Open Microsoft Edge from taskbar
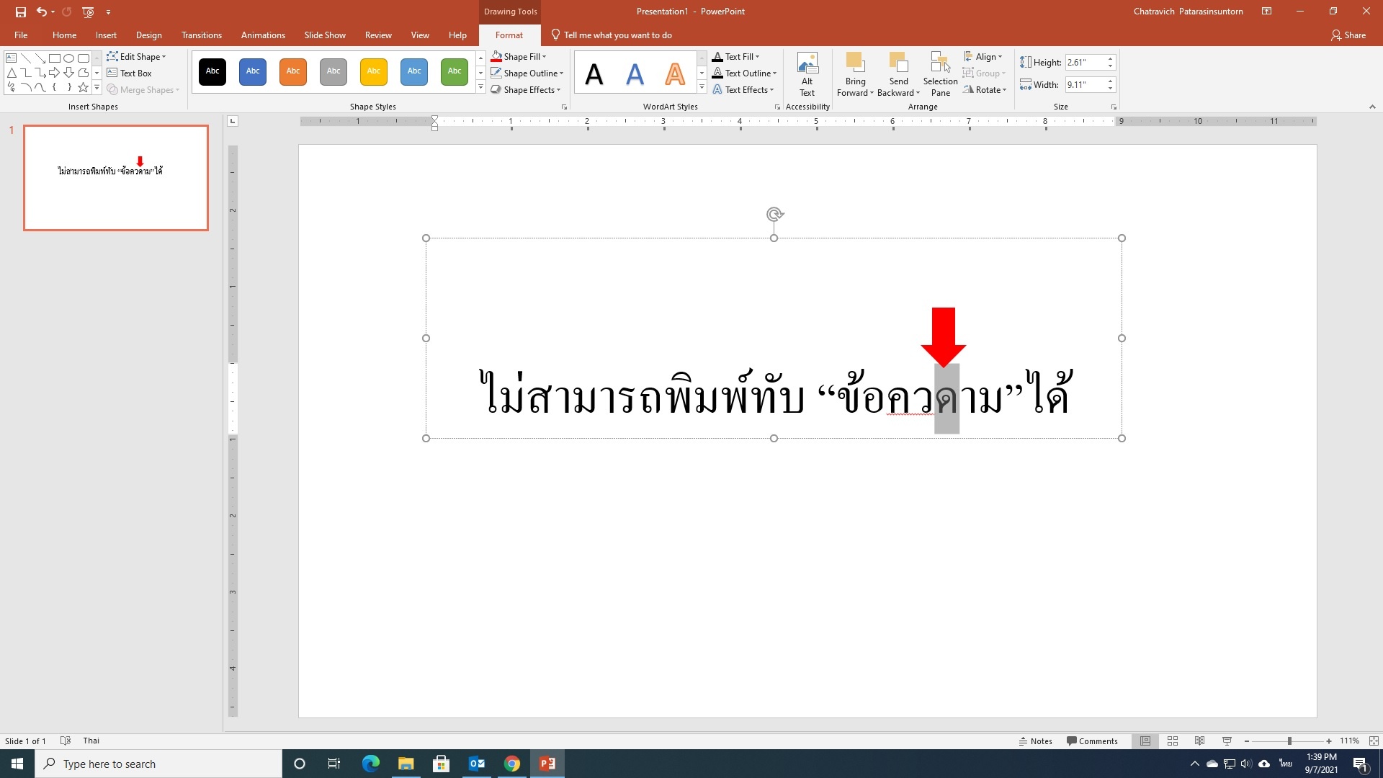 [370, 764]
